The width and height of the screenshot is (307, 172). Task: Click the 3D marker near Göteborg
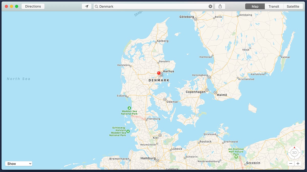(196, 19)
